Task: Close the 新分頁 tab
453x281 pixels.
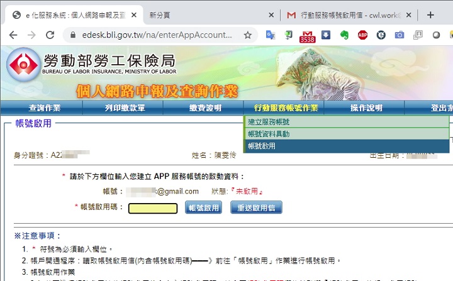Action: pos(271,14)
